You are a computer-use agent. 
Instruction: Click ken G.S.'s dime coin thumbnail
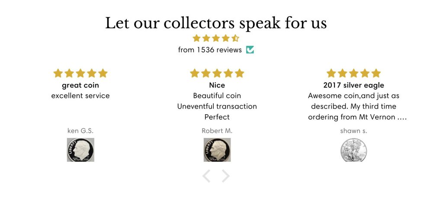[80, 150]
